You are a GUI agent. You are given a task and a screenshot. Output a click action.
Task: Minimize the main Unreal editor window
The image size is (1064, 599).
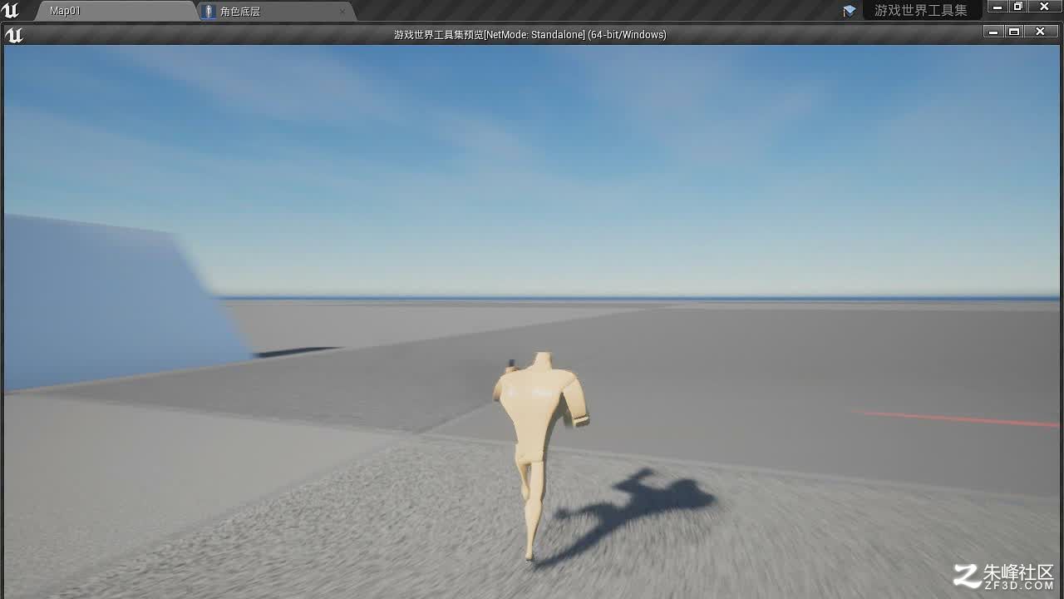pos(997,7)
